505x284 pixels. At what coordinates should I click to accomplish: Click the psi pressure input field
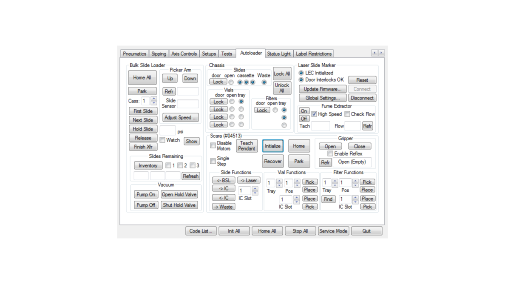coord(167,131)
